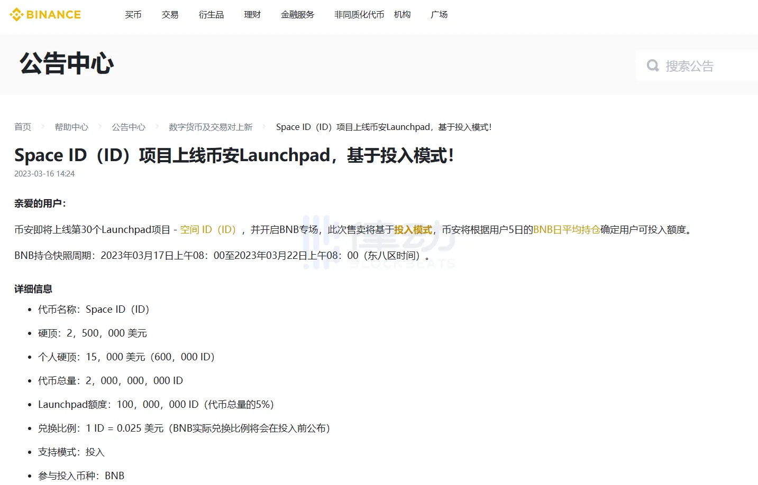Open the 空间 ID (ID) link
The height and width of the screenshot is (485, 758).
208,229
